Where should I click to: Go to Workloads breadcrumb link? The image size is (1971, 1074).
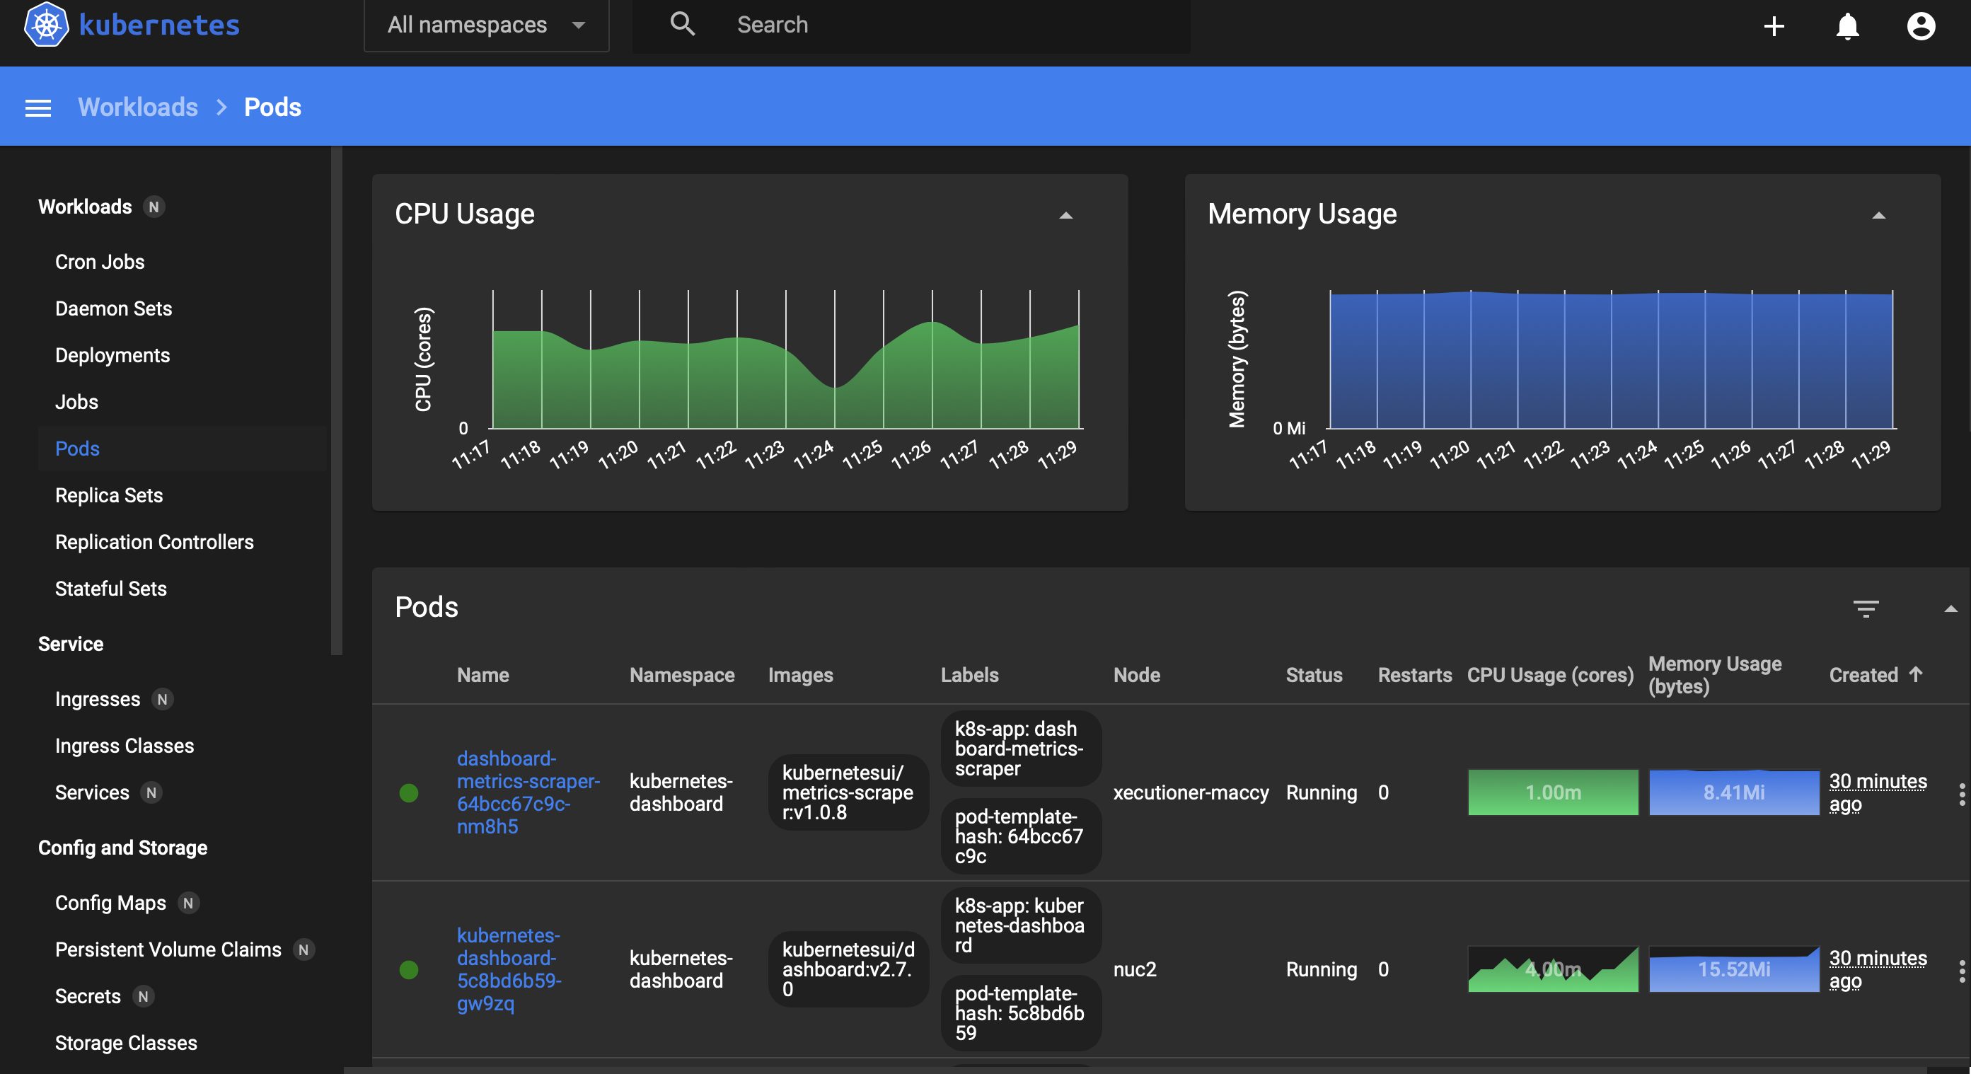coord(138,107)
